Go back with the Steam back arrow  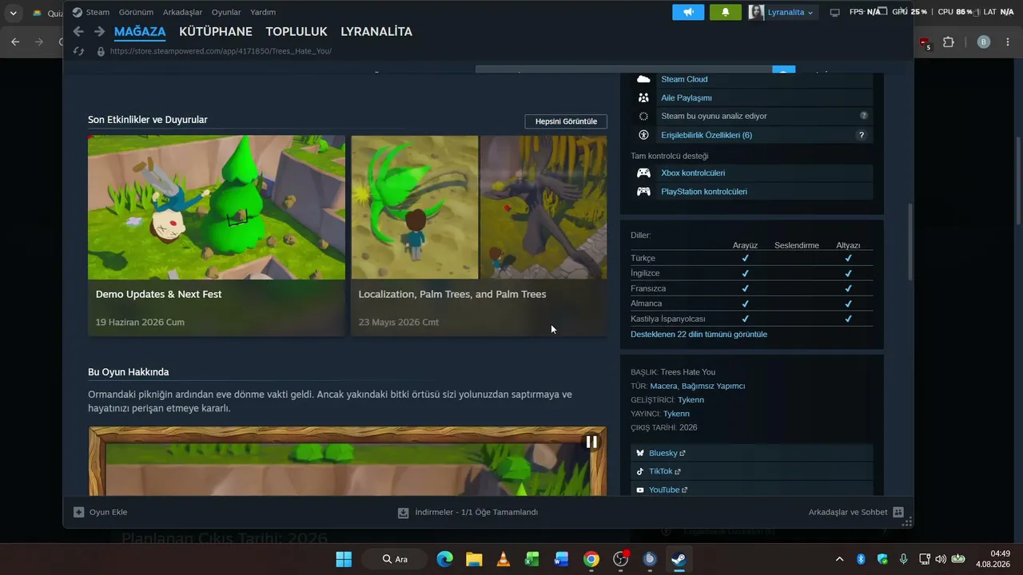(x=78, y=31)
